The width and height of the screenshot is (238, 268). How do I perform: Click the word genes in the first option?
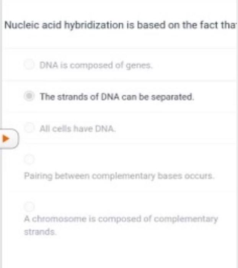pyautogui.click(x=139, y=65)
